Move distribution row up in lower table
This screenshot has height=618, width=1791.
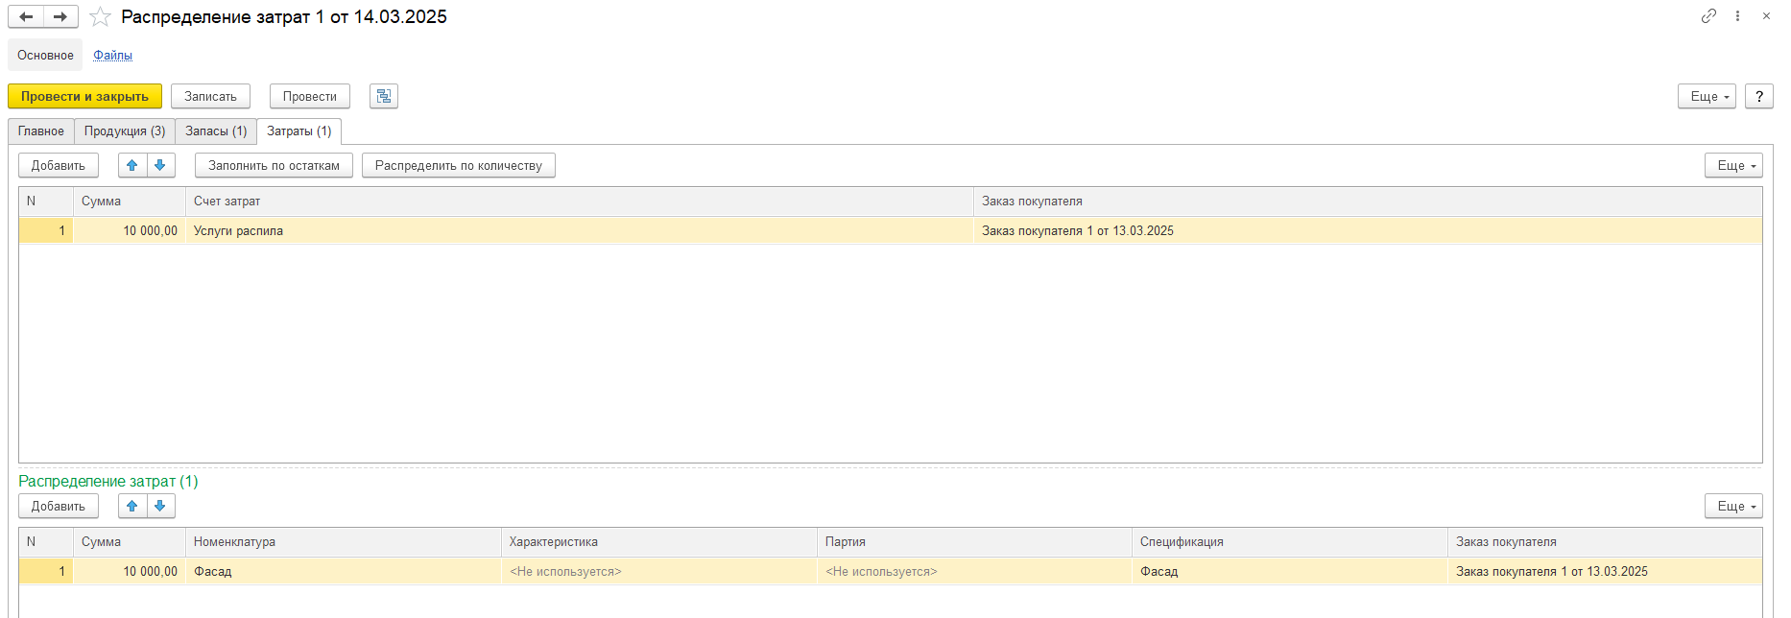point(132,506)
